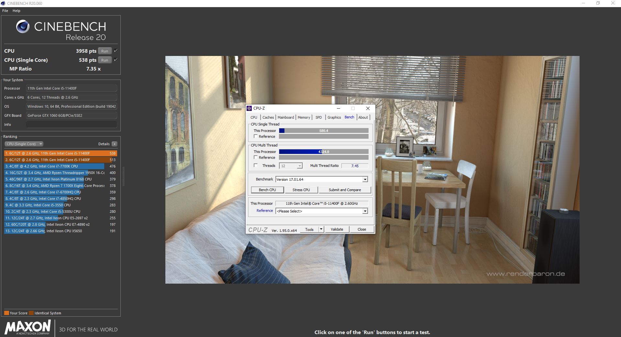The width and height of the screenshot is (621, 337).
Task: Click the Cinebench title bar app icon
Action: (x=3, y=3)
